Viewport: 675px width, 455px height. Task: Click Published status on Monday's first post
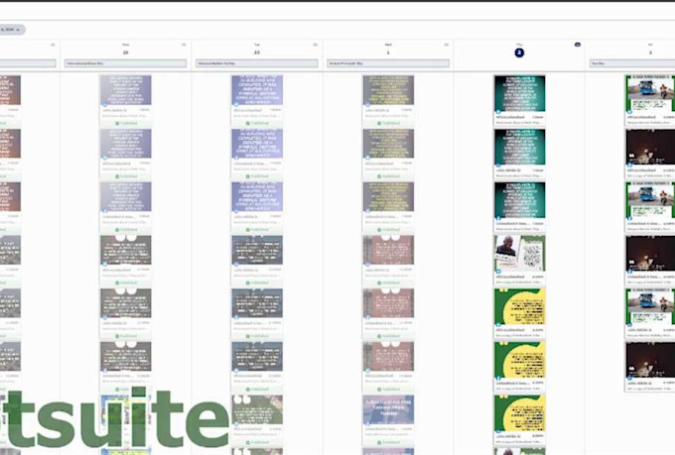(x=126, y=123)
